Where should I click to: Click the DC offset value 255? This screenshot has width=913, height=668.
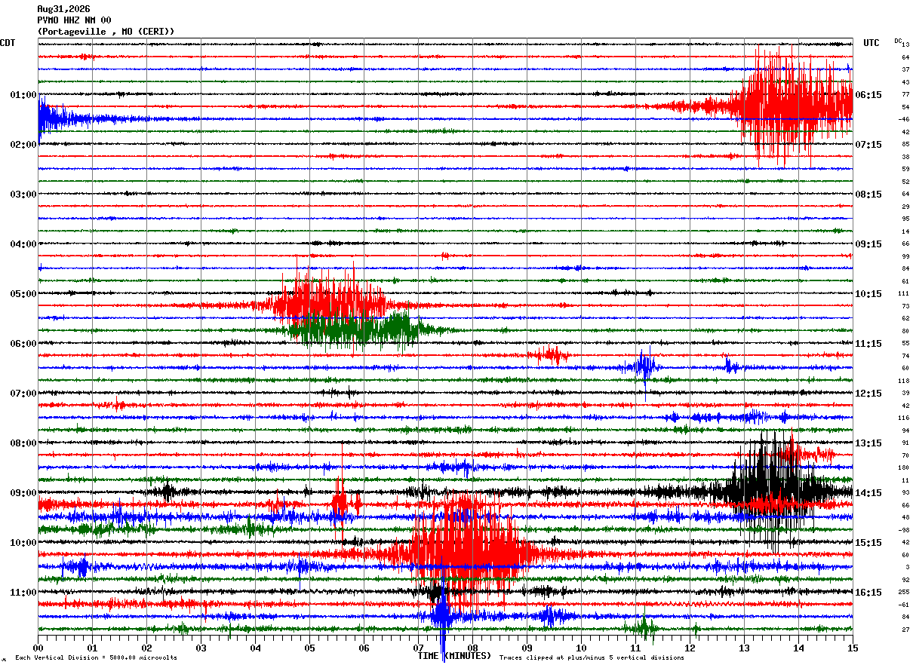click(905, 593)
